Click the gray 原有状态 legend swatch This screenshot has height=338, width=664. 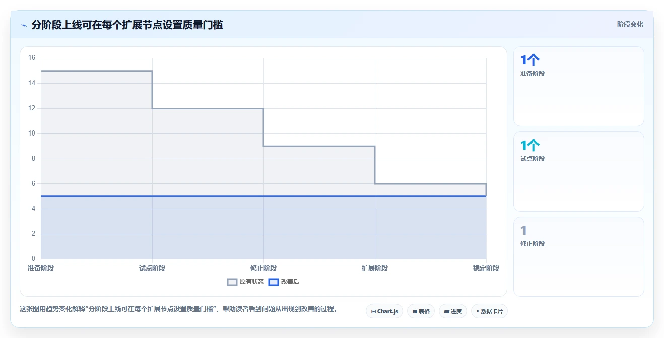tap(232, 282)
